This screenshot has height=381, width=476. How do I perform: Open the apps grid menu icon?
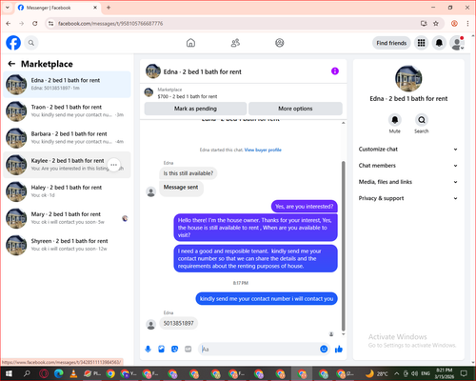coord(421,43)
